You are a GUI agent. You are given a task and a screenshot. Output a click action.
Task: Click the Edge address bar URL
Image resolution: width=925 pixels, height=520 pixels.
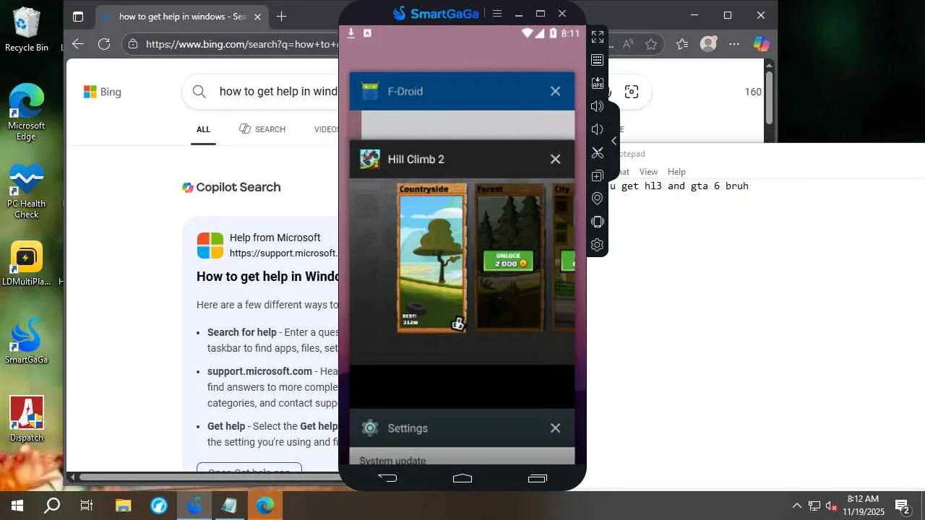click(242, 44)
